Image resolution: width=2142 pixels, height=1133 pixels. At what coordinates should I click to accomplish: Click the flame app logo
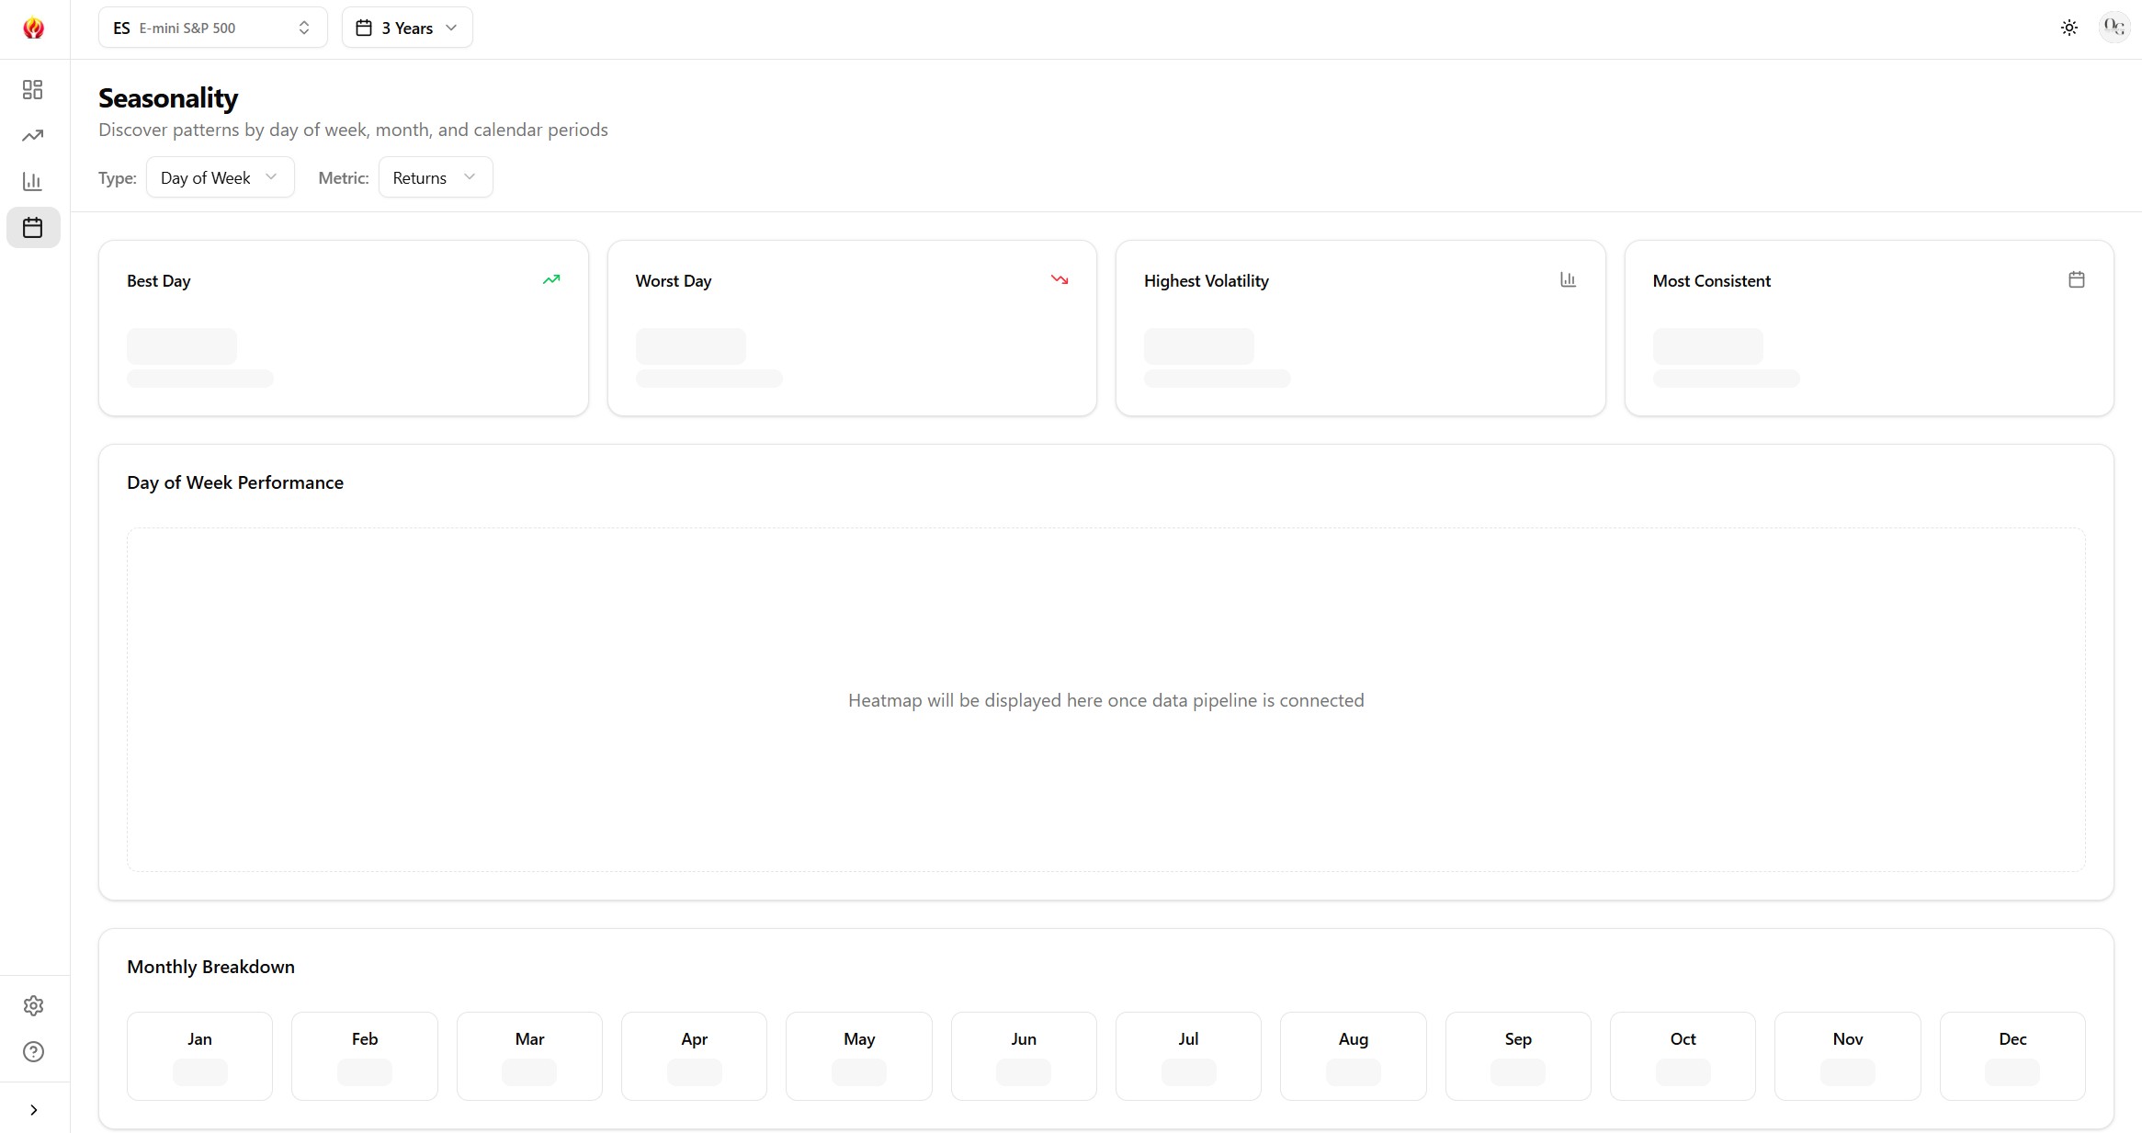point(33,28)
